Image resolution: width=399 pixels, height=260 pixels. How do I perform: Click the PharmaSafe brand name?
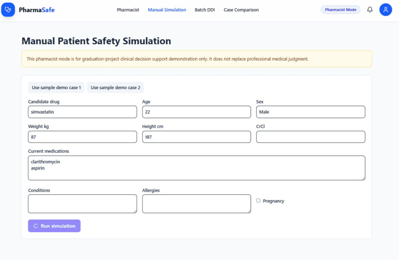(x=37, y=10)
